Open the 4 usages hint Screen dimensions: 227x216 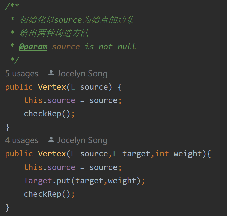click(x=22, y=140)
